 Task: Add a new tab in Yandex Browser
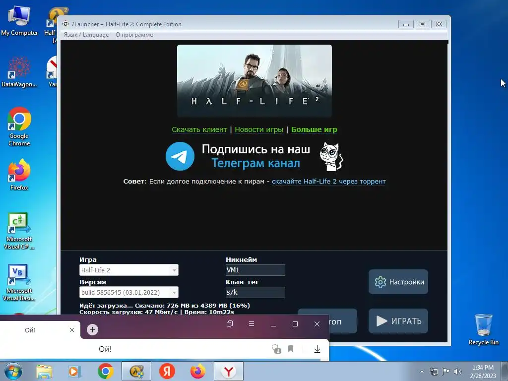(x=92, y=330)
